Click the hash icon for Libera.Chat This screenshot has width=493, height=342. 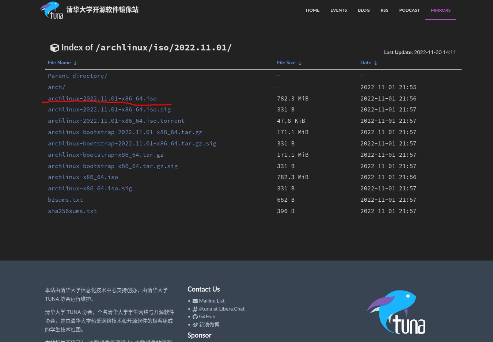[x=195, y=309]
